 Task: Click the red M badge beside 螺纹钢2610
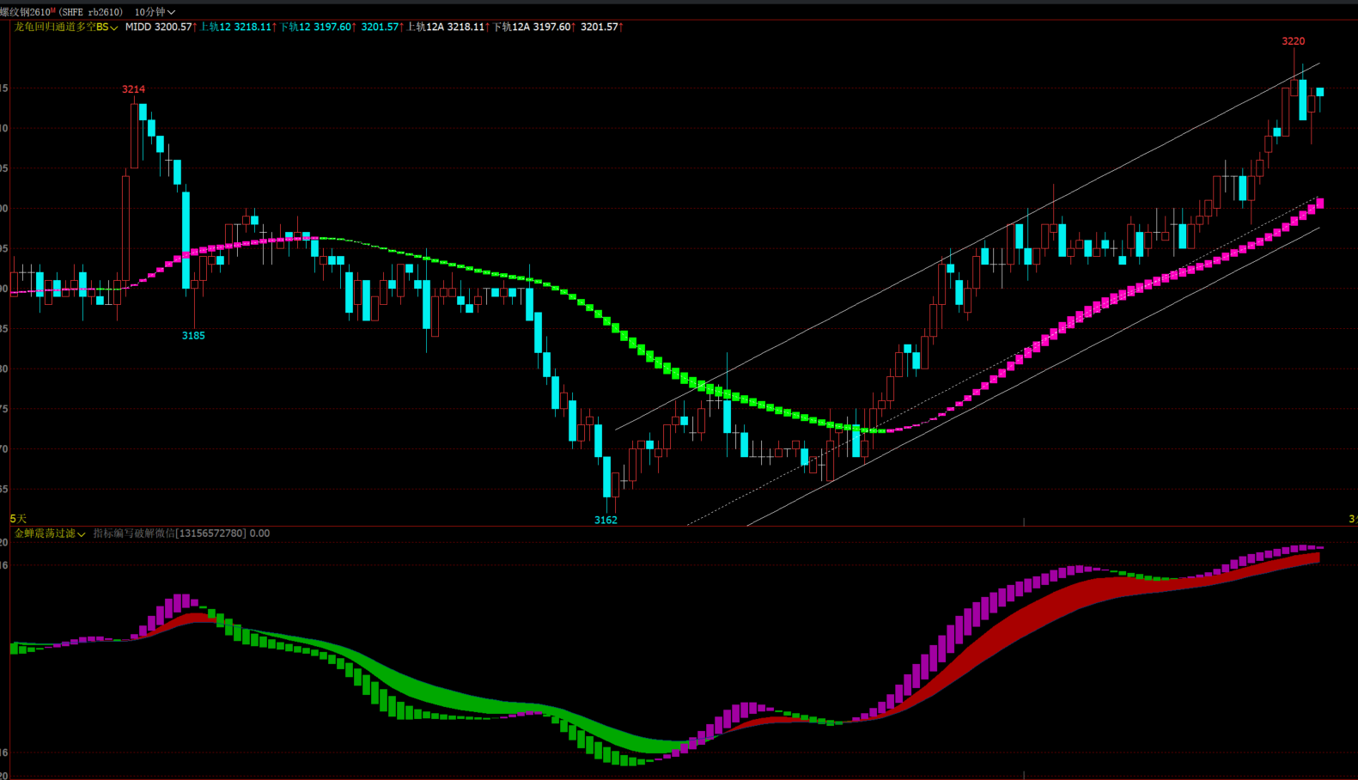pyautogui.click(x=53, y=10)
